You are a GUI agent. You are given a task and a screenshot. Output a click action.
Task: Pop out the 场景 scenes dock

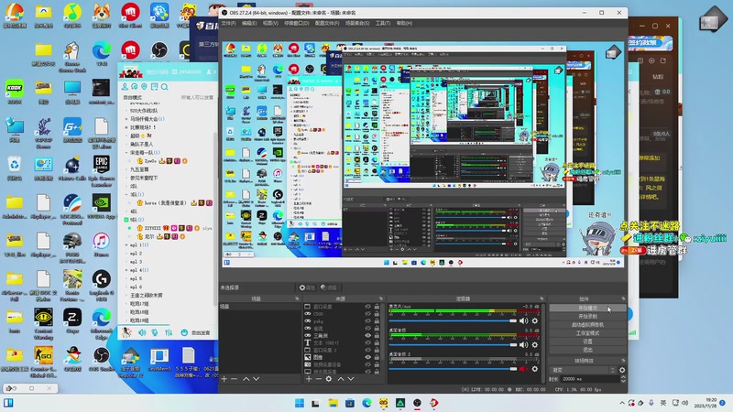tap(297, 298)
